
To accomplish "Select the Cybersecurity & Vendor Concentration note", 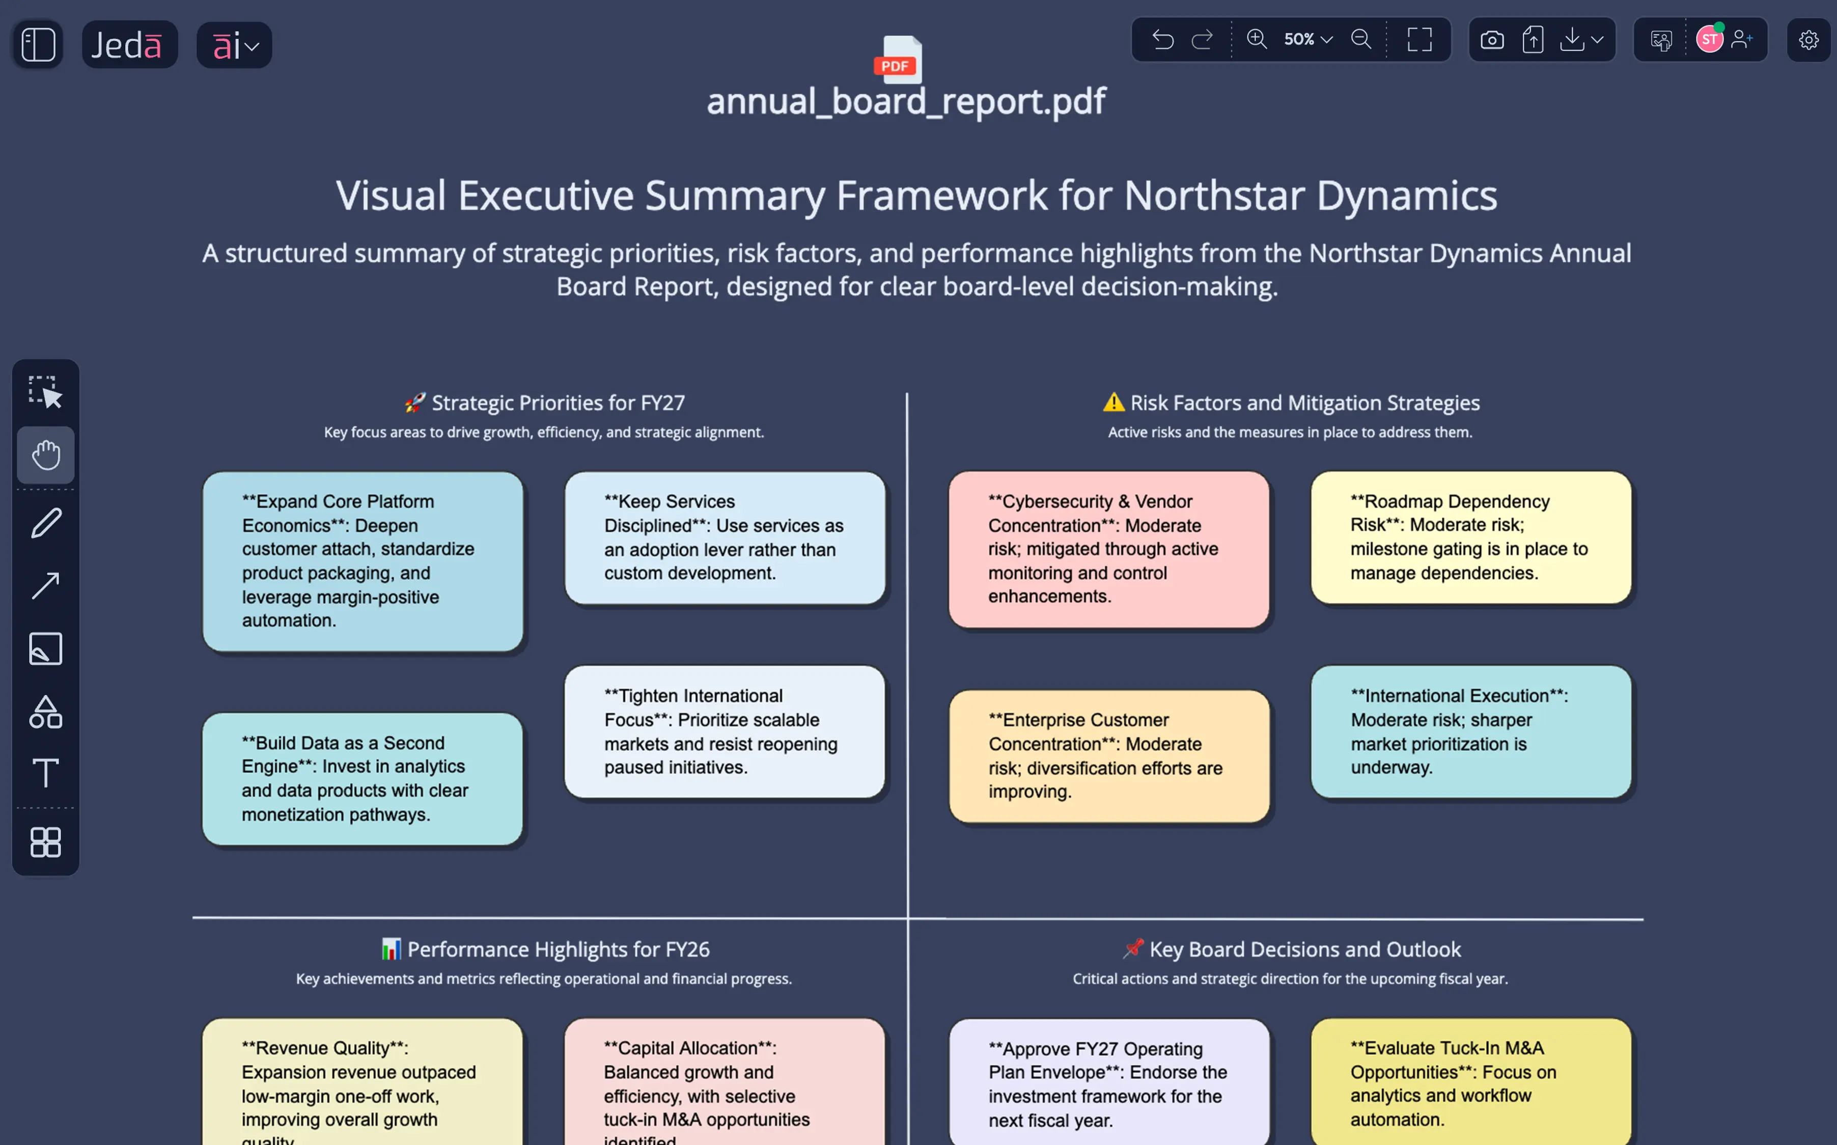I will (1109, 549).
